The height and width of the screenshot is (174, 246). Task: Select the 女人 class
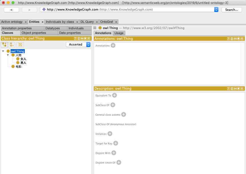coord(23,59)
